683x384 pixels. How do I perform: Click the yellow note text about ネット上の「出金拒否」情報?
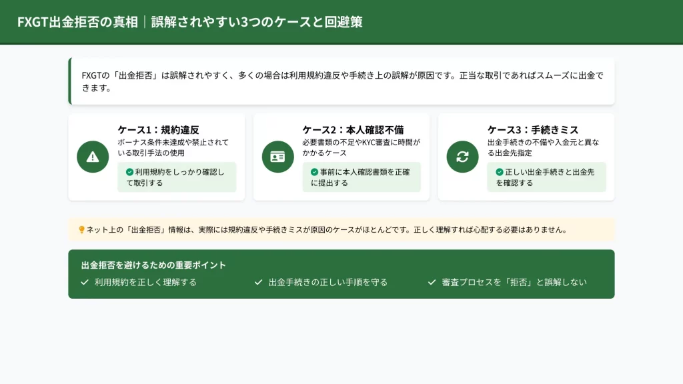point(327,230)
